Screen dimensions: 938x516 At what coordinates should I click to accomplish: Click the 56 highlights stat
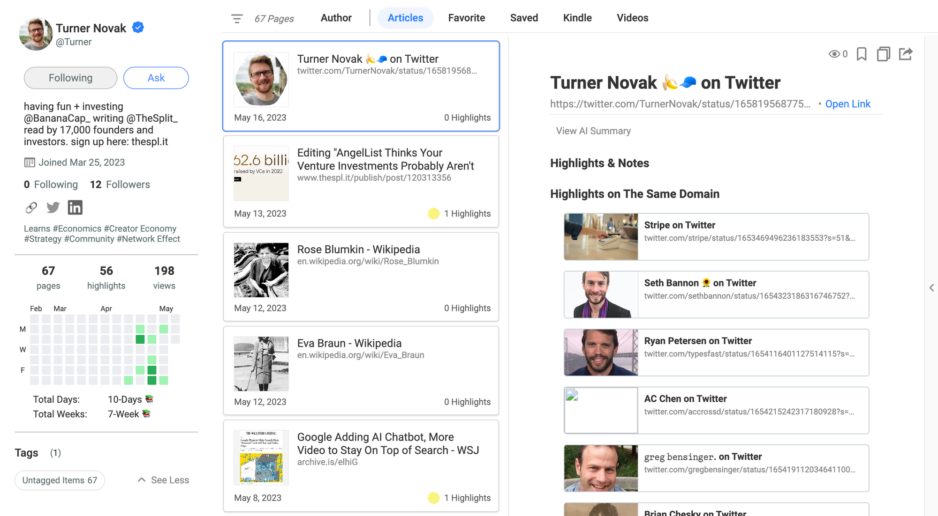[106, 278]
